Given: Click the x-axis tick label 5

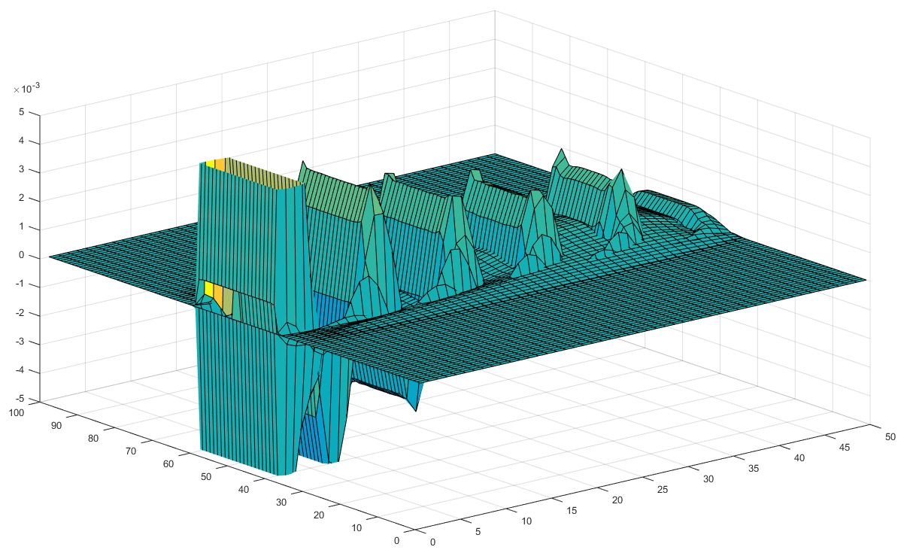Looking at the screenshot, I should (475, 531).
